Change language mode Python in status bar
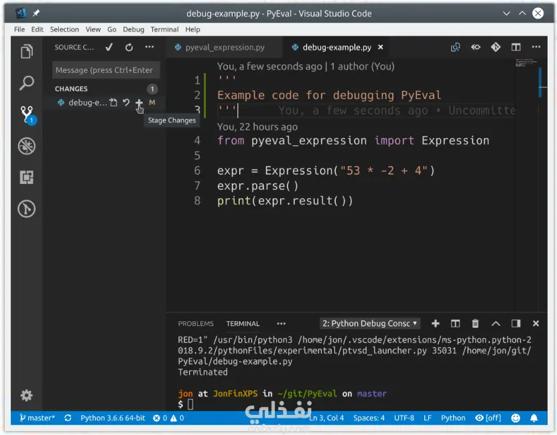Image resolution: width=557 pixels, height=435 pixels. (x=453, y=418)
